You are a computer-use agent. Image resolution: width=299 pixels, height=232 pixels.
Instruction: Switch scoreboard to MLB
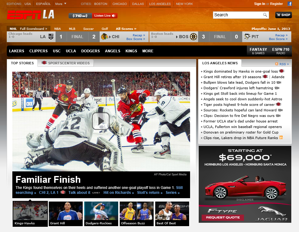pyautogui.click(x=72, y=29)
